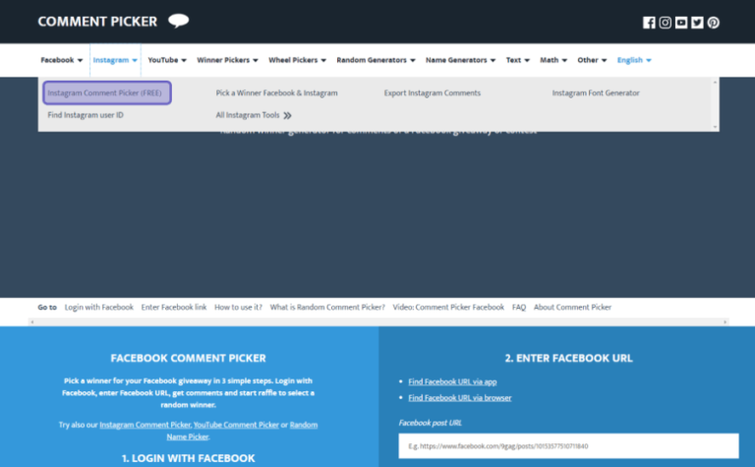The image size is (755, 467).
Task: Expand the Random Generators dropdown
Action: click(376, 60)
